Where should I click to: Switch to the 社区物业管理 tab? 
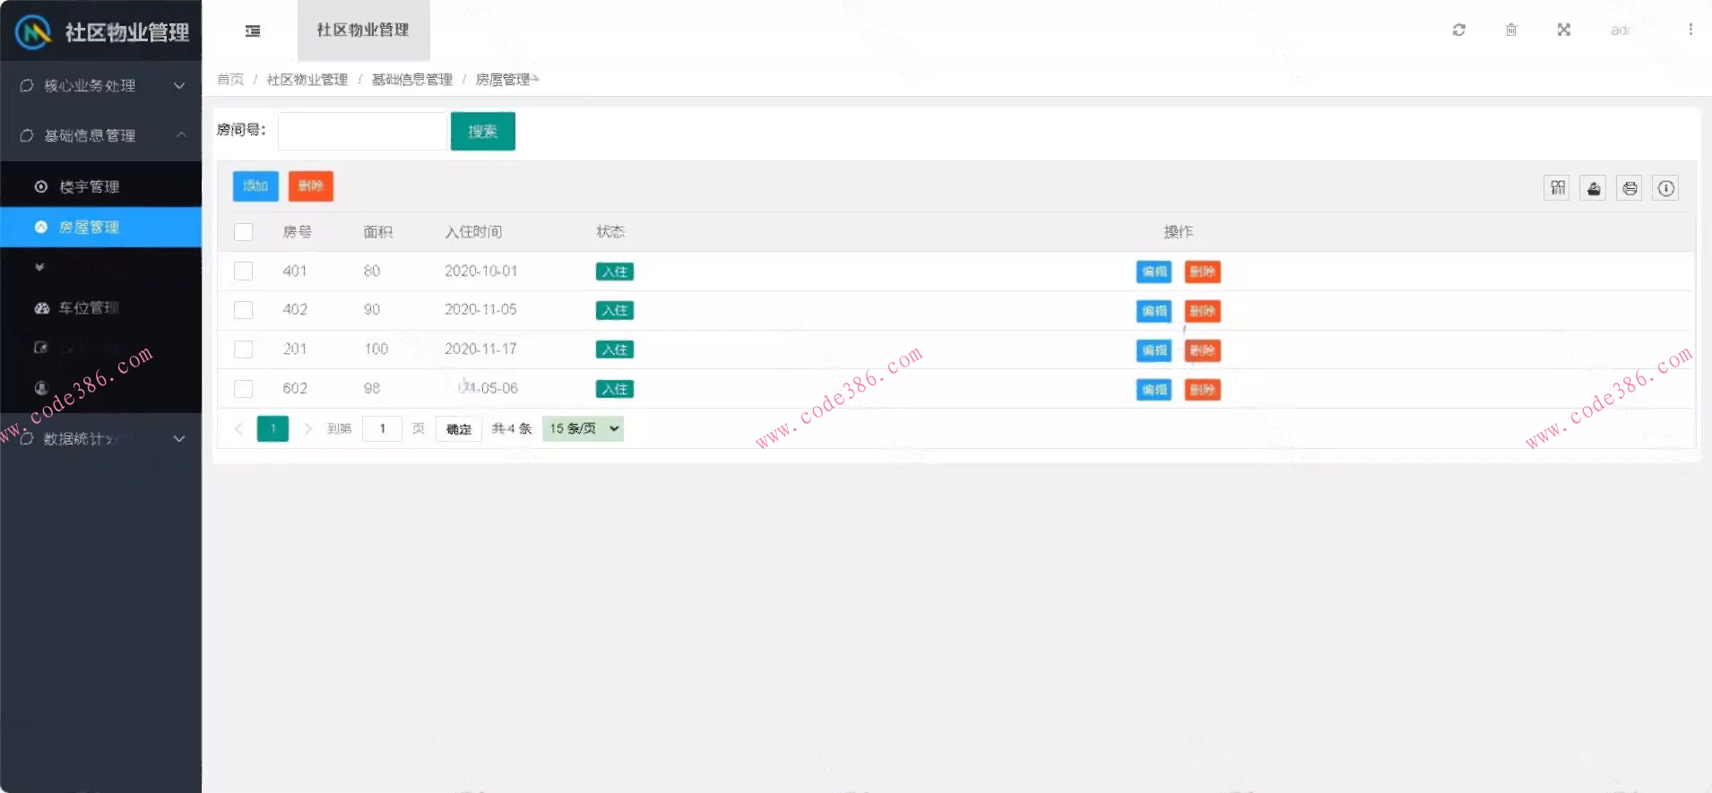[x=363, y=30]
